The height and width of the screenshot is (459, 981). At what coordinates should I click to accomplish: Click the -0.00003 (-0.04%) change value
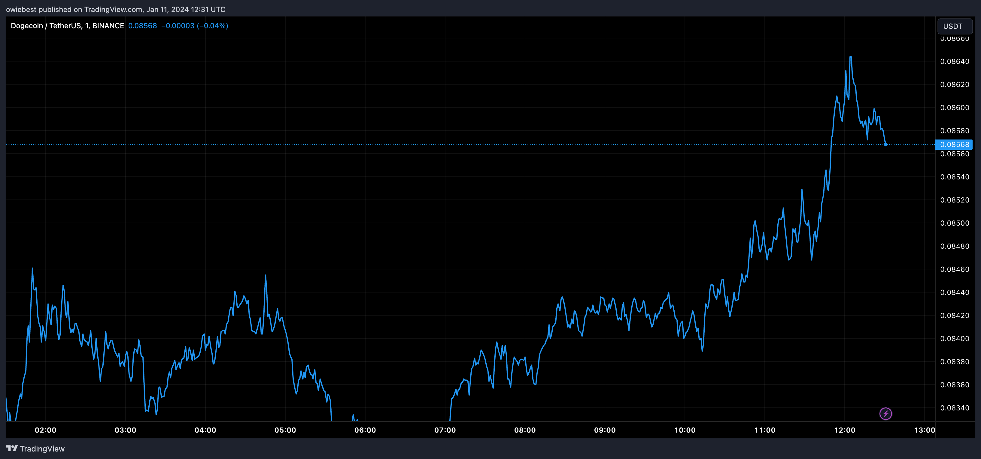195,26
